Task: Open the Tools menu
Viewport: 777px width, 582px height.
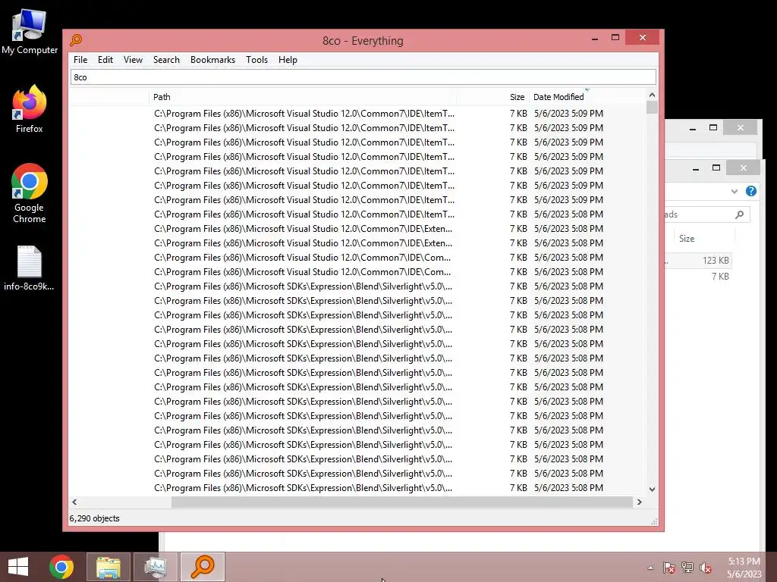Action: 256,59
